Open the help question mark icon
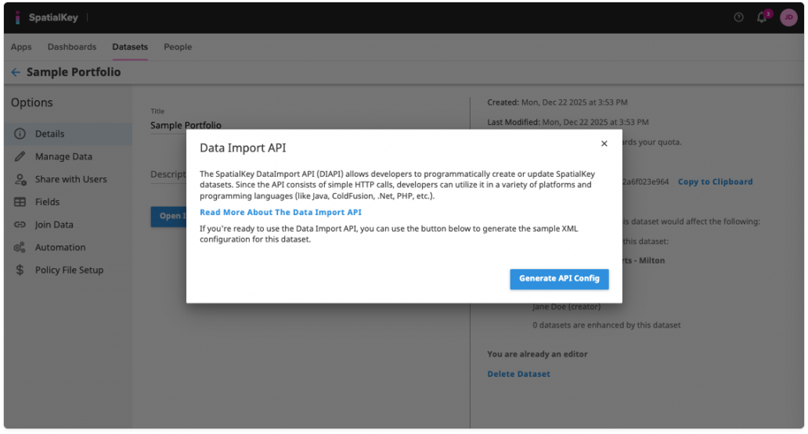The width and height of the screenshot is (808, 434). point(738,17)
